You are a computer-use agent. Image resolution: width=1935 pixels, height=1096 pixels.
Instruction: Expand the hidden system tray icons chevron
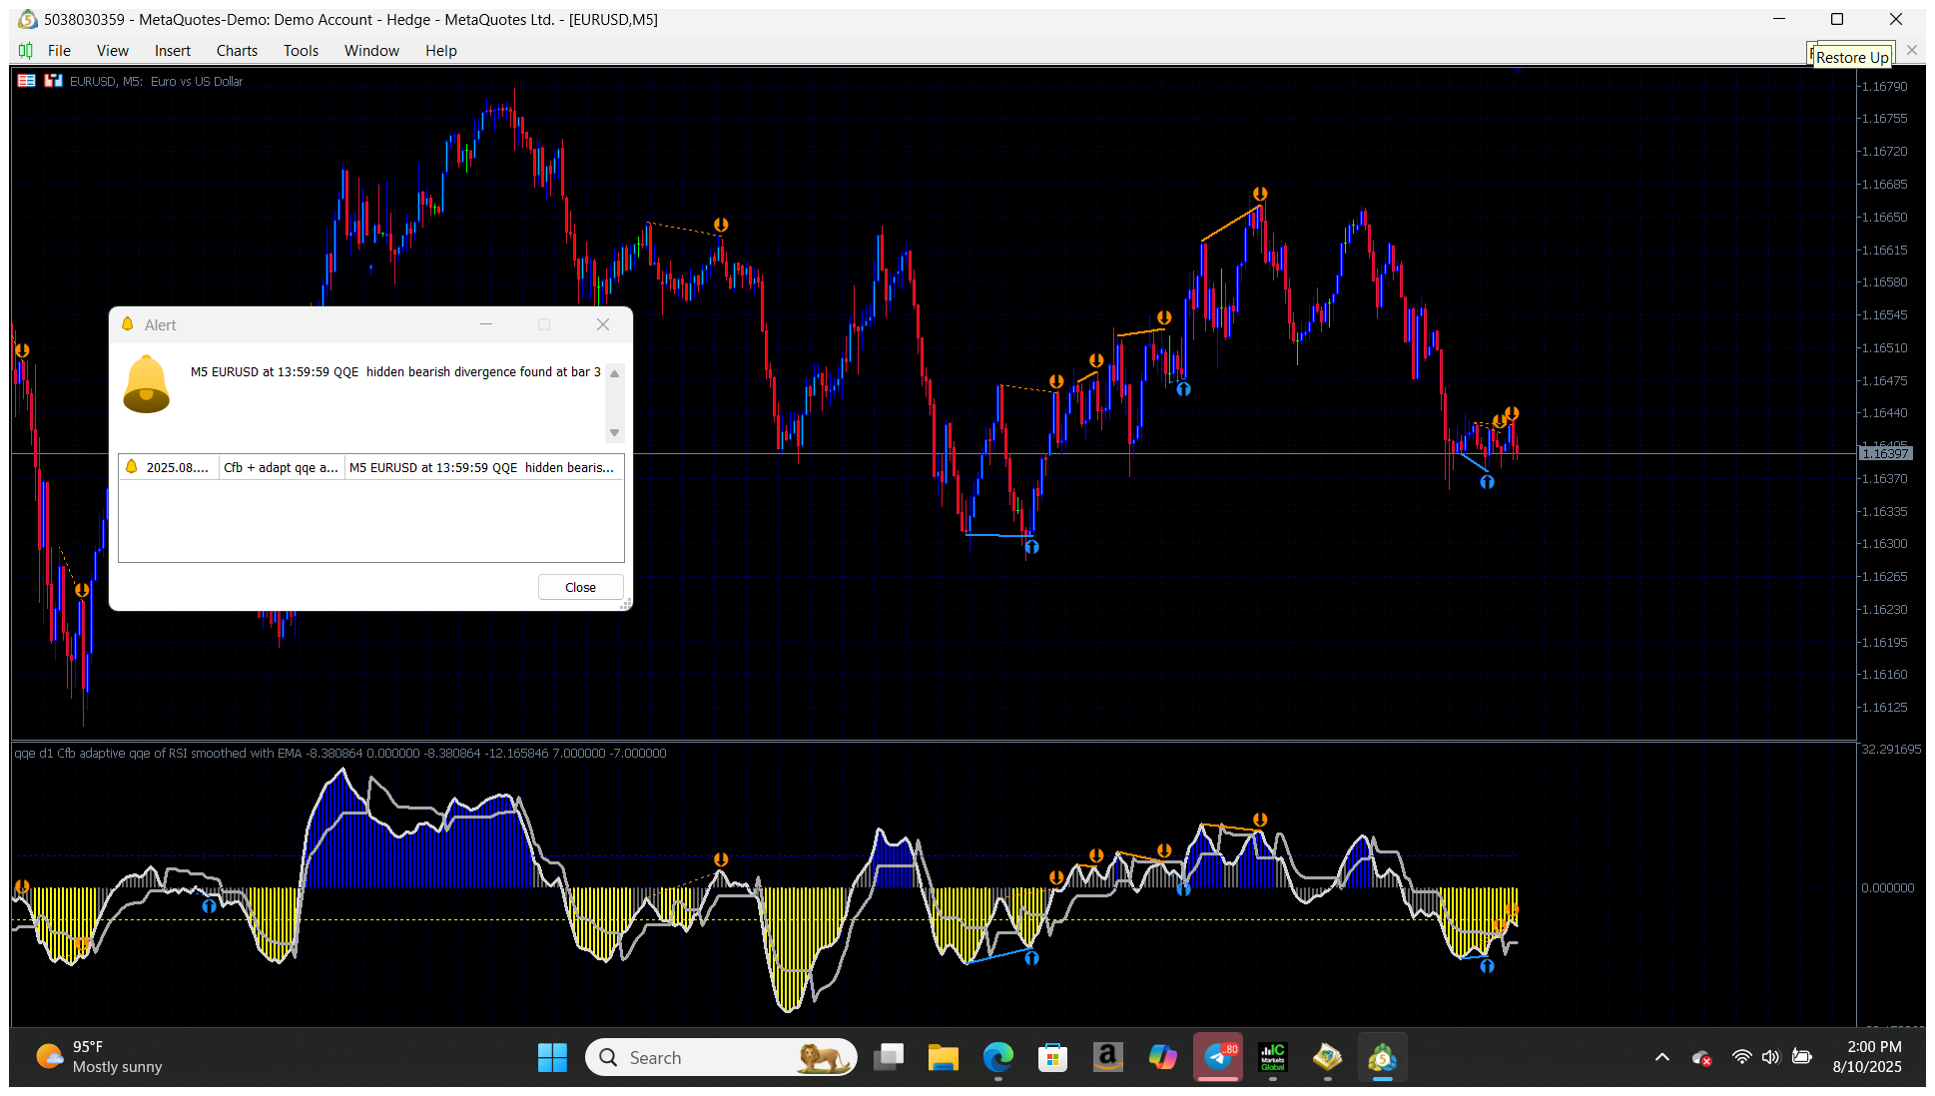pyautogui.click(x=1662, y=1058)
